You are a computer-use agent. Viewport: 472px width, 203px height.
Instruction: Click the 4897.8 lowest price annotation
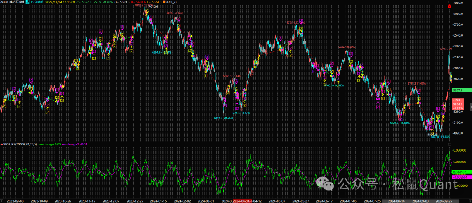[432, 135]
